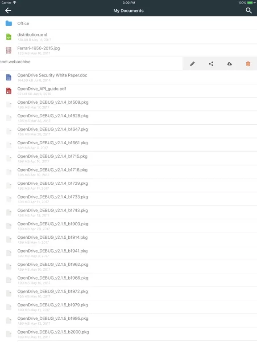257x342 pixels.
Task: Open OpenDrive_DEBUG_v2.1.4_b1733.pkg
Action: click(128, 199)
